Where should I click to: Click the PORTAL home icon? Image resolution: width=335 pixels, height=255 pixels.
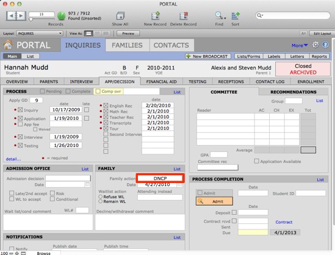8,45
